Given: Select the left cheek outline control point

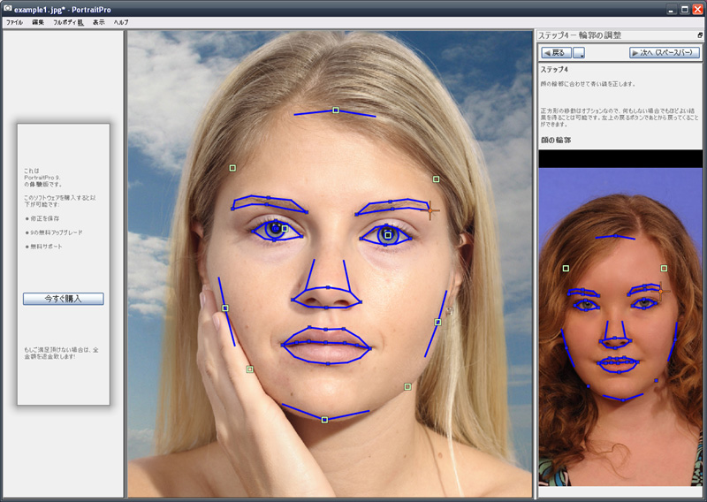Looking at the screenshot, I should pos(225,308).
